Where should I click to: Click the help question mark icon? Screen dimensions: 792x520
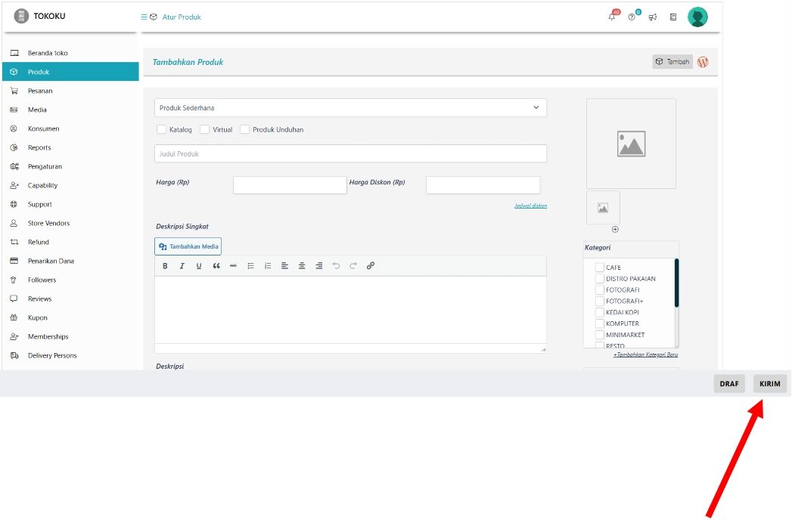632,17
